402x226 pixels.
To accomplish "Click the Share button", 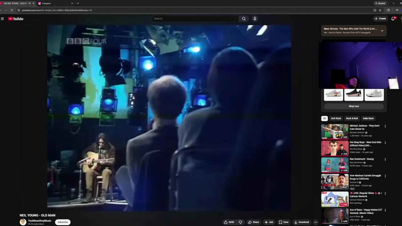I will 253,222.
